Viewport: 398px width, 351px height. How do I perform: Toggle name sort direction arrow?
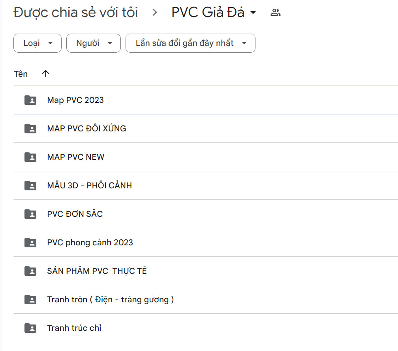(x=46, y=74)
